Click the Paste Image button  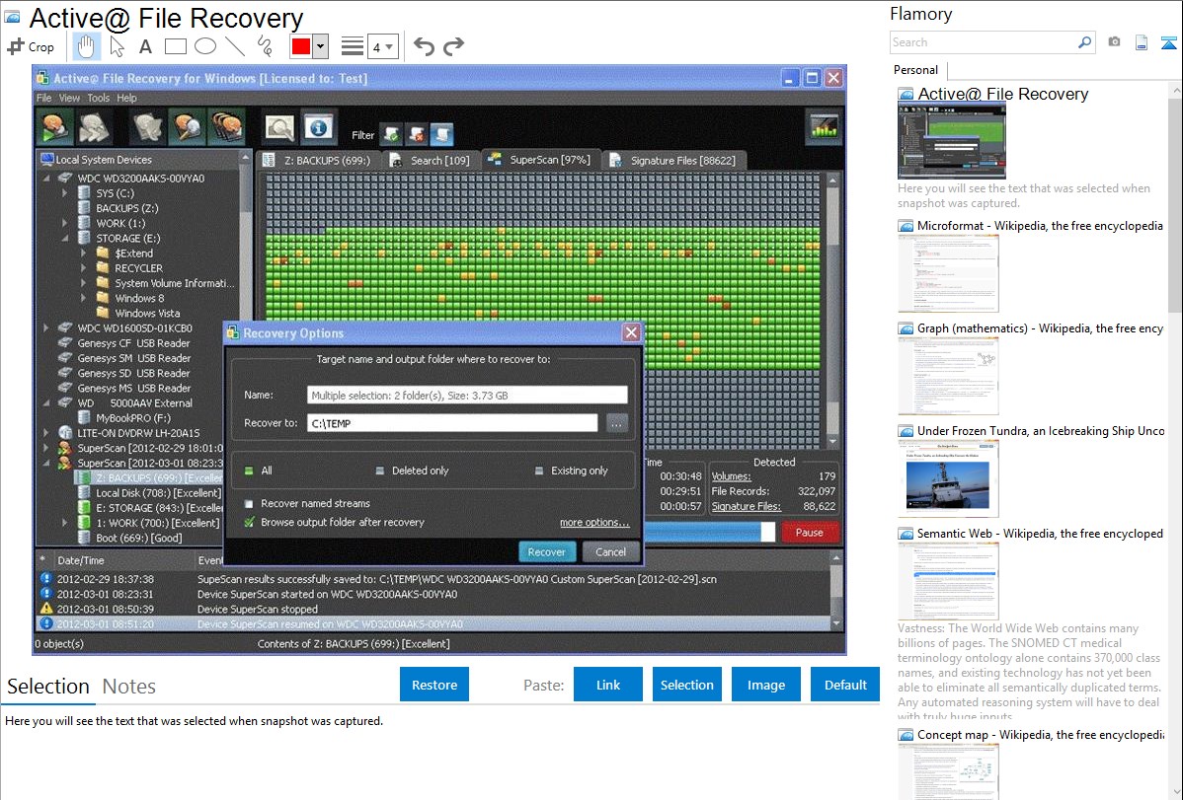765,685
